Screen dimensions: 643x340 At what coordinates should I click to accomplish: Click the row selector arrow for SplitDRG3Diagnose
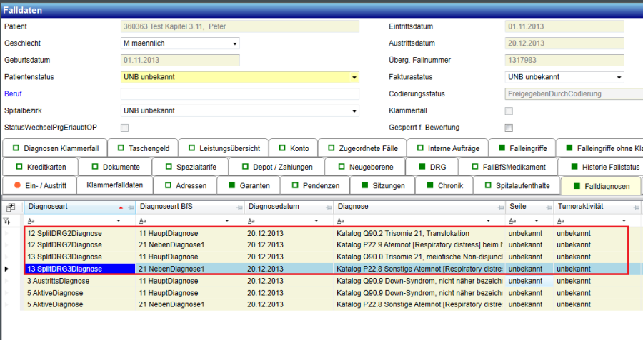click(7, 269)
